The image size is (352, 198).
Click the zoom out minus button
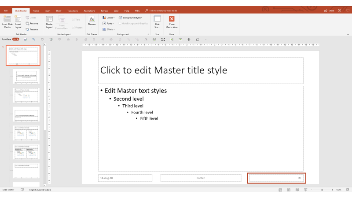pyautogui.click(x=312, y=190)
